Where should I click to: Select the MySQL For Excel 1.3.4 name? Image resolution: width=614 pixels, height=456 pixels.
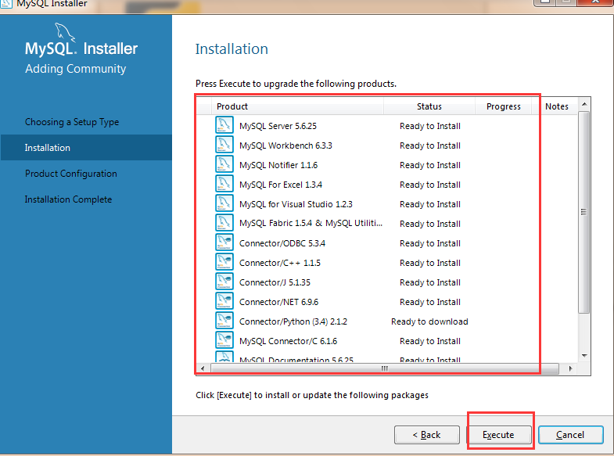tap(281, 185)
